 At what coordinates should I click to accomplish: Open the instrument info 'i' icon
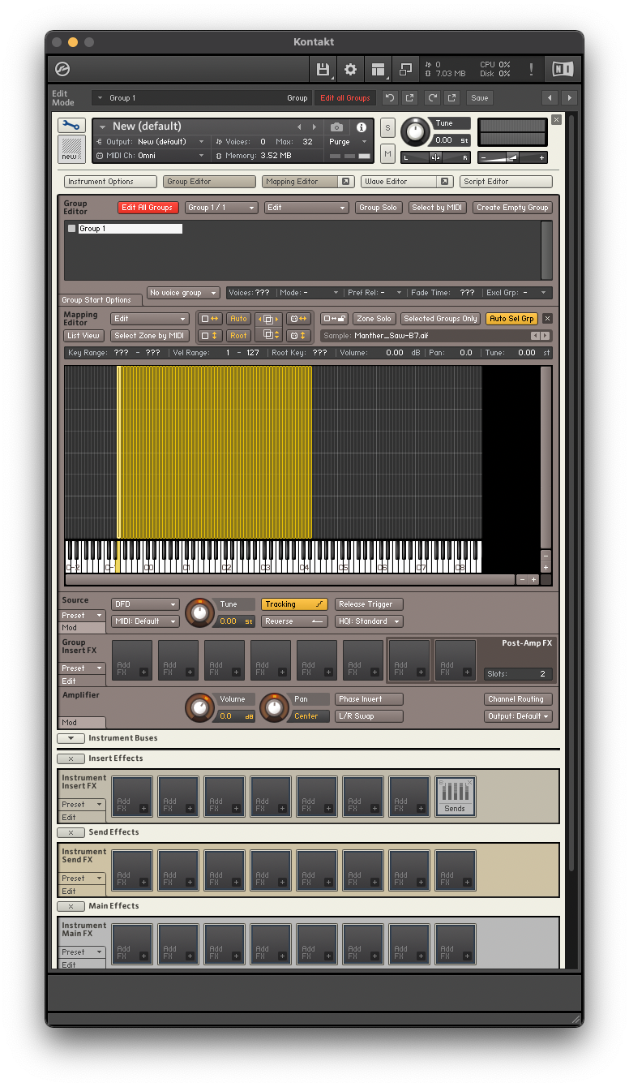point(362,127)
